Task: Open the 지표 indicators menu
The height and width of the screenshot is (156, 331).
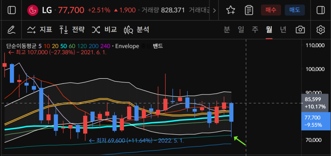Action: click(x=39, y=30)
